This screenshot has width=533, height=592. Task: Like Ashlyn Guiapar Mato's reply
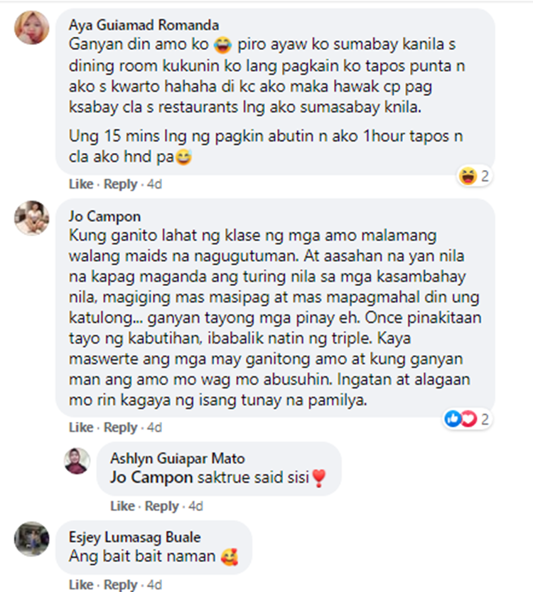pos(122,506)
